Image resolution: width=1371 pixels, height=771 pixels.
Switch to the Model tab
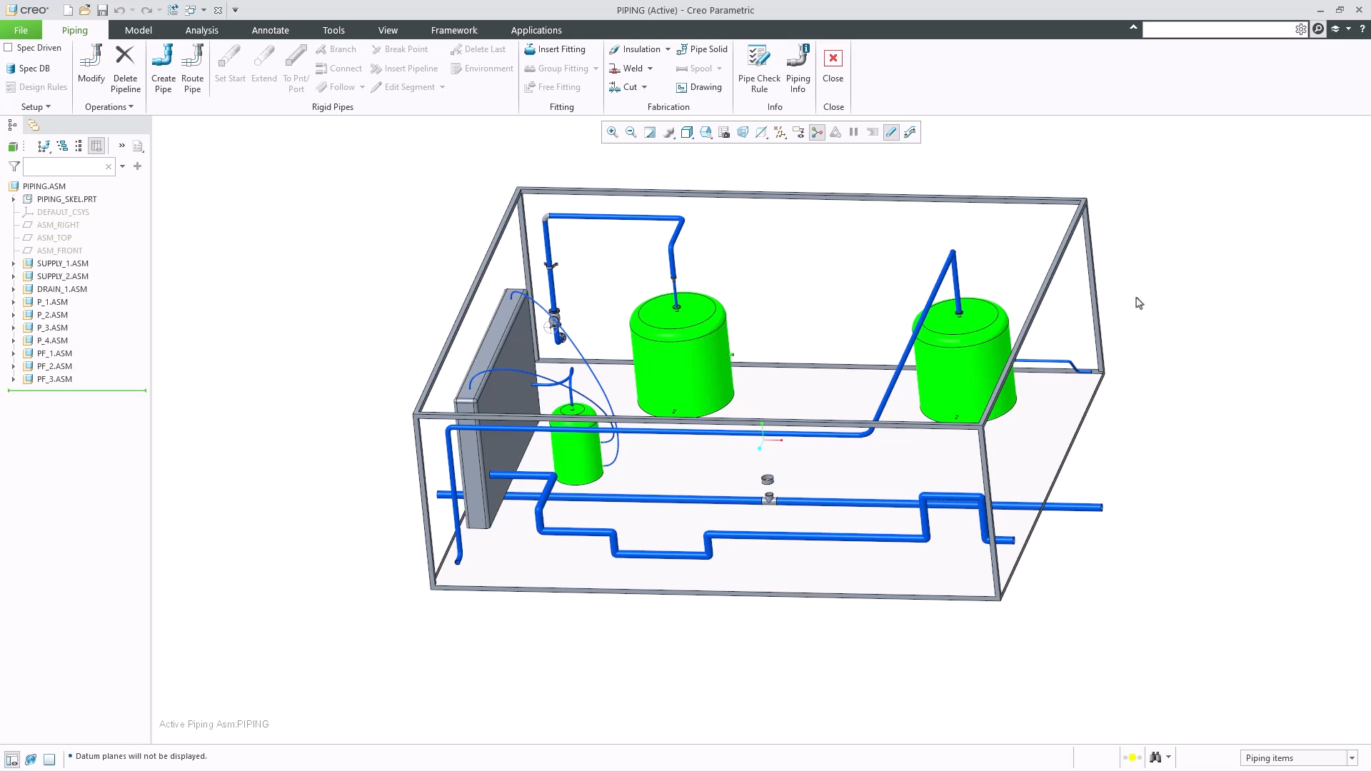click(139, 30)
